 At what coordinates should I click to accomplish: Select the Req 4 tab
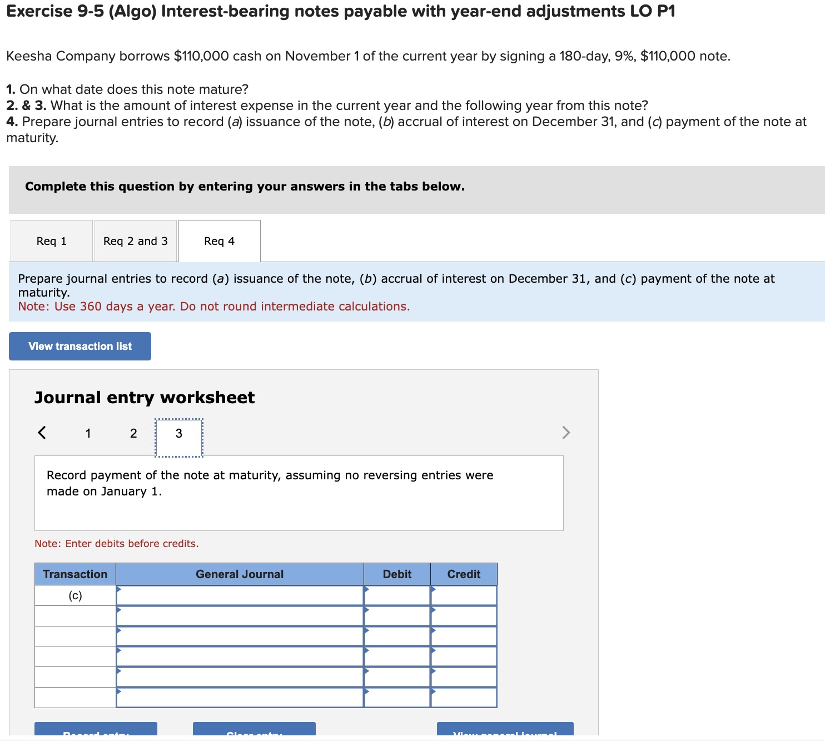coord(219,240)
